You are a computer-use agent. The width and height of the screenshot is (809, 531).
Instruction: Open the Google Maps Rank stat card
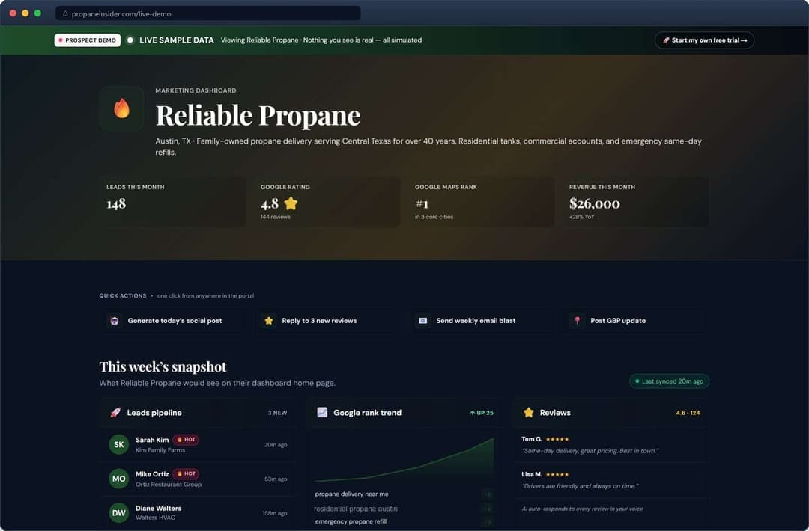click(481, 201)
